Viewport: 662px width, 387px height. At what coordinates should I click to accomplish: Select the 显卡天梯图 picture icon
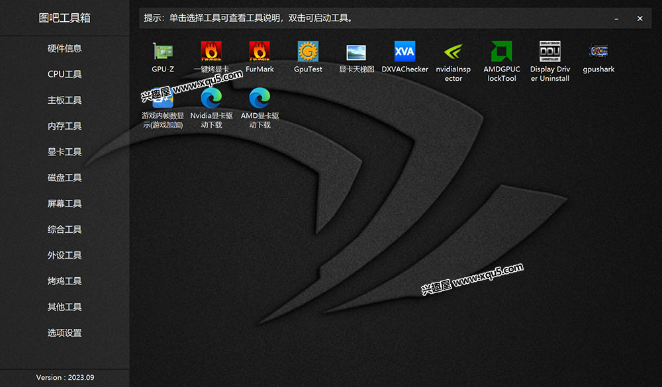356,52
